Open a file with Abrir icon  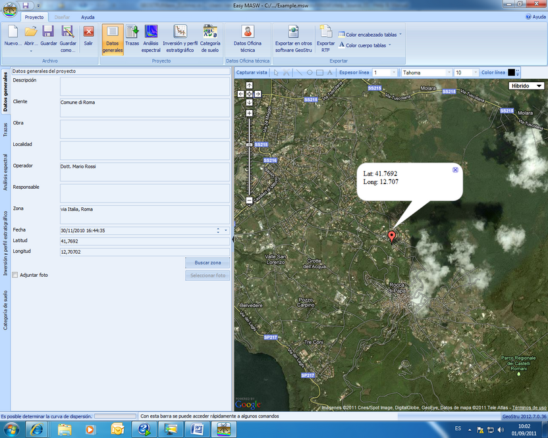[x=31, y=34]
